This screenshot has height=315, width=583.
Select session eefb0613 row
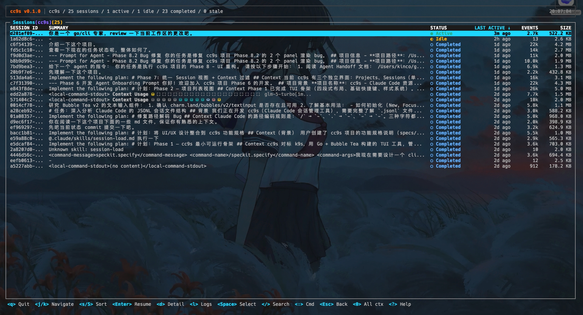pos(291,161)
